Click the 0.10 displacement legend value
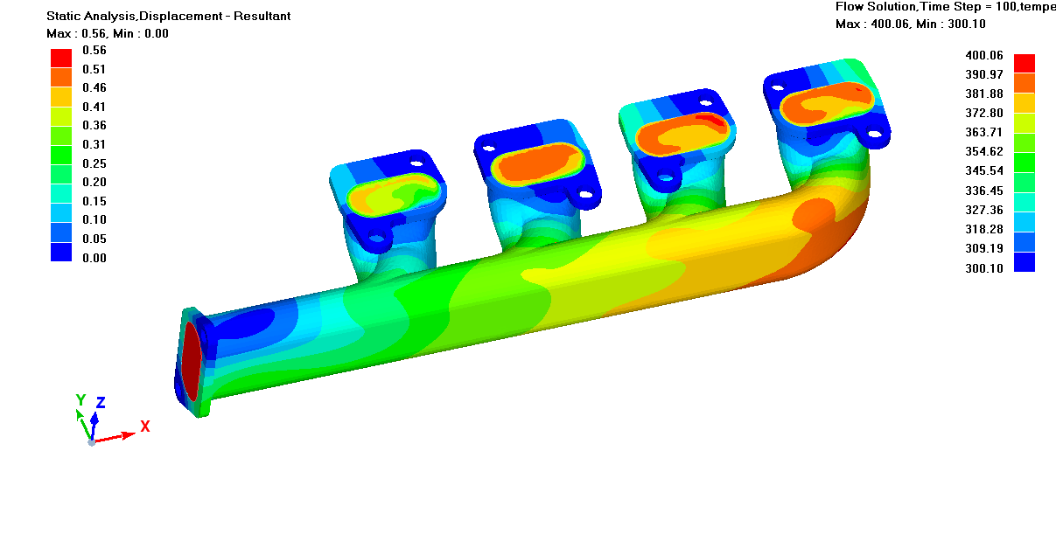This screenshot has width=1056, height=534. (x=94, y=219)
